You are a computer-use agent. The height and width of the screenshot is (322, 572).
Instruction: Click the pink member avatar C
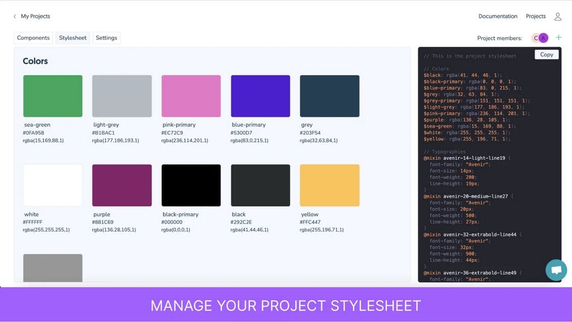536,38
